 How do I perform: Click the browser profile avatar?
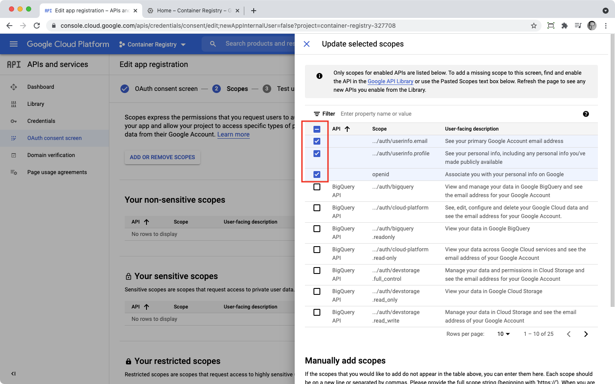592,26
